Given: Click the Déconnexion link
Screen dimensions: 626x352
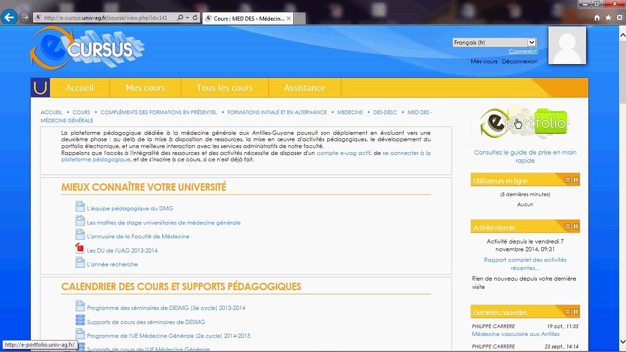Looking at the screenshot, I should point(519,62).
